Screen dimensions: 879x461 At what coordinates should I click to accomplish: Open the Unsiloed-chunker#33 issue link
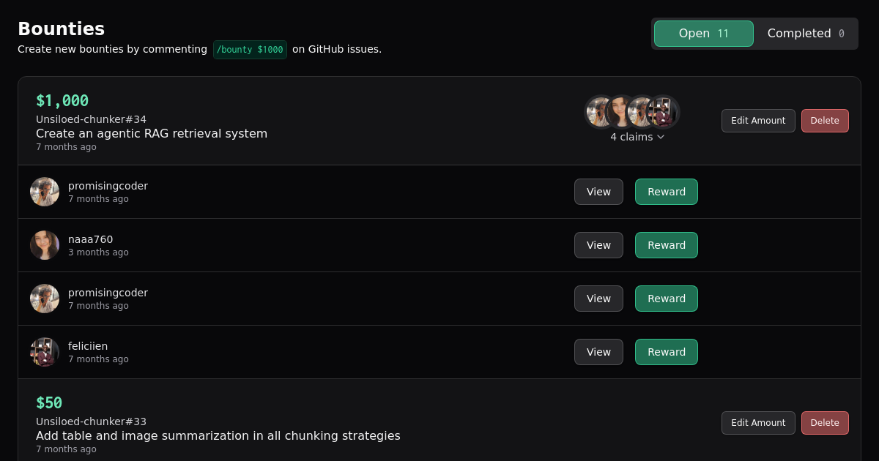pyautogui.click(x=91, y=421)
